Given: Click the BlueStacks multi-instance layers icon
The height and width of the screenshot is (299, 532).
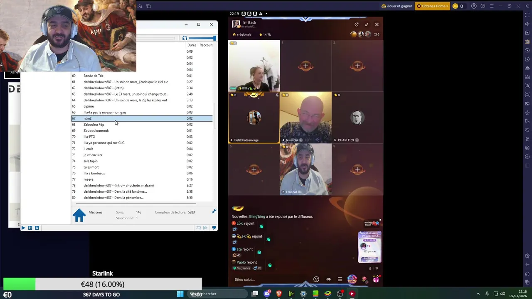Looking at the screenshot, I should pyautogui.click(x=527, y=148).
